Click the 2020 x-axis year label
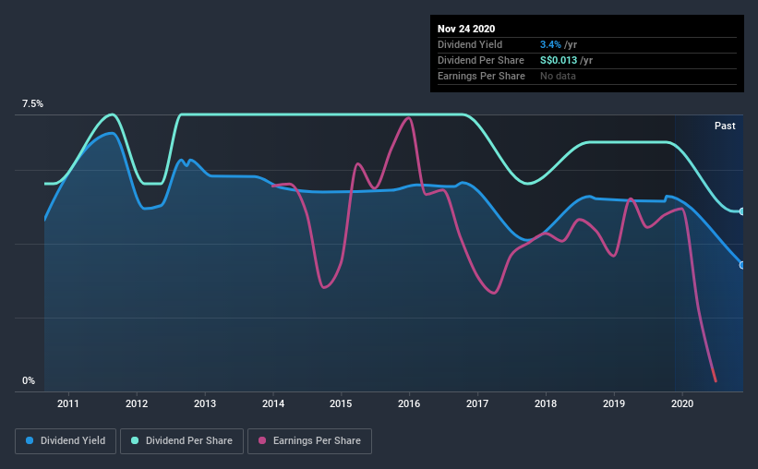The width and height of the screenshot is (758, 469). 682,403
